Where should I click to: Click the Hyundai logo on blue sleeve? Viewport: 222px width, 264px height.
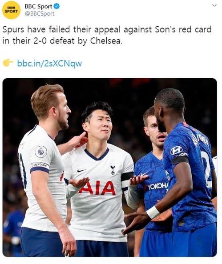176,150
